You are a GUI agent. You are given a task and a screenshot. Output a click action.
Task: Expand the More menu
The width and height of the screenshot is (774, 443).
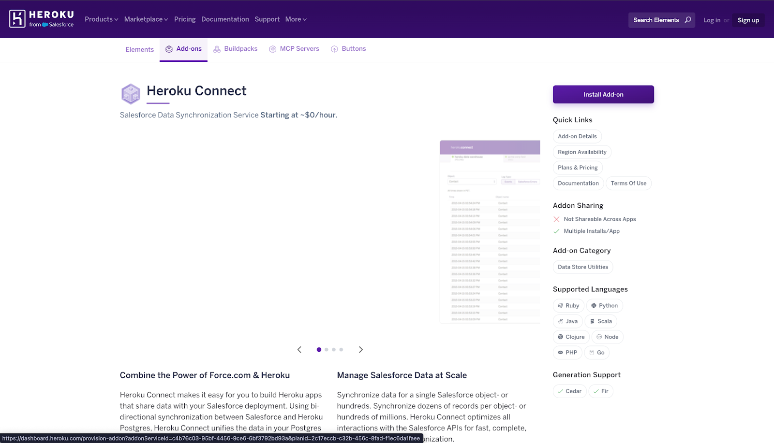[x=296, y=19]
